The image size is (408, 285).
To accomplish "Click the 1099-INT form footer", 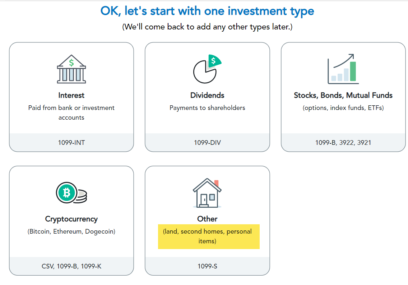I will coord(71,143).
